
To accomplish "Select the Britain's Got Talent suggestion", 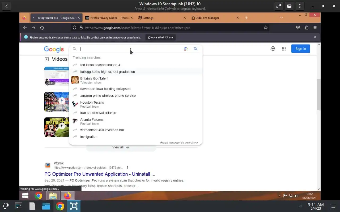I will 136,80.
